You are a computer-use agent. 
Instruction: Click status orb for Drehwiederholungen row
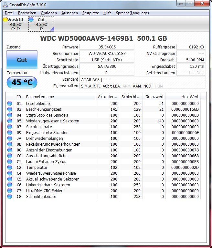tap(10, 139)
